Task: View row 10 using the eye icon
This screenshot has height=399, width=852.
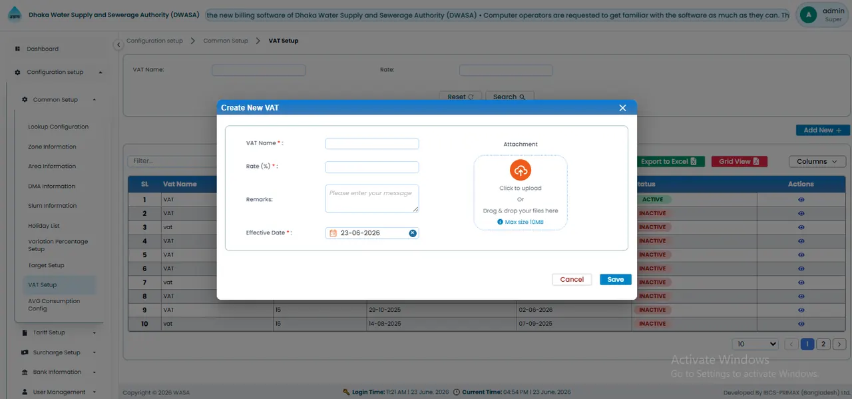Action: pos(801,324)
